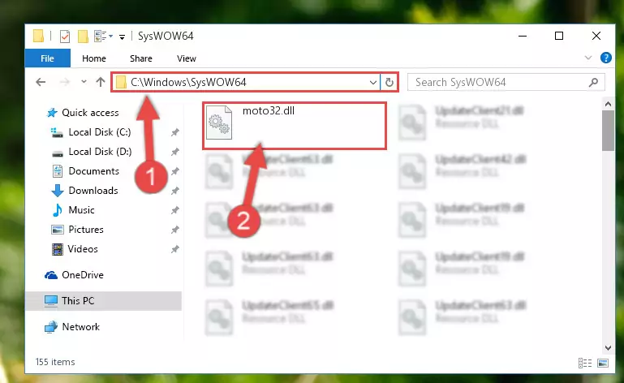
Task: Go forward with the right arrow
Action: point(64,83)
